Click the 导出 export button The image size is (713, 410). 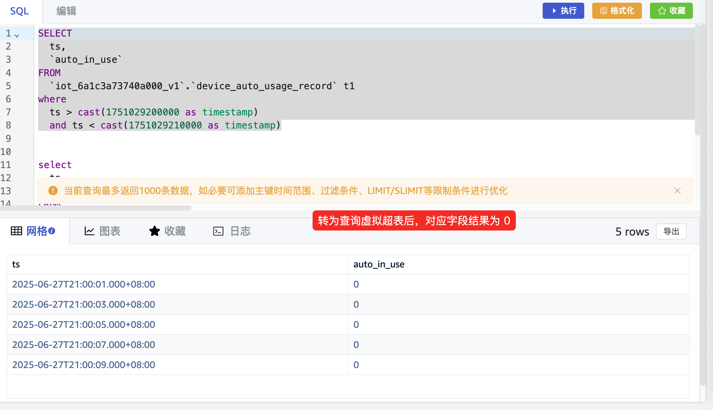click(671, 232)
